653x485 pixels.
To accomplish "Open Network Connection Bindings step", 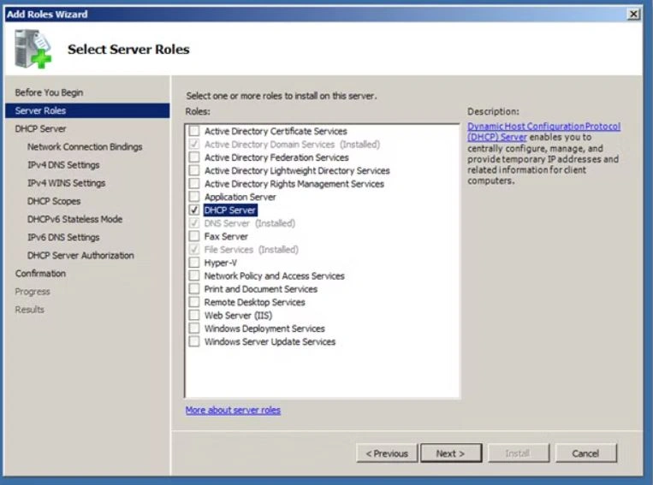I will pyautogui.click(x=85, y=146).
